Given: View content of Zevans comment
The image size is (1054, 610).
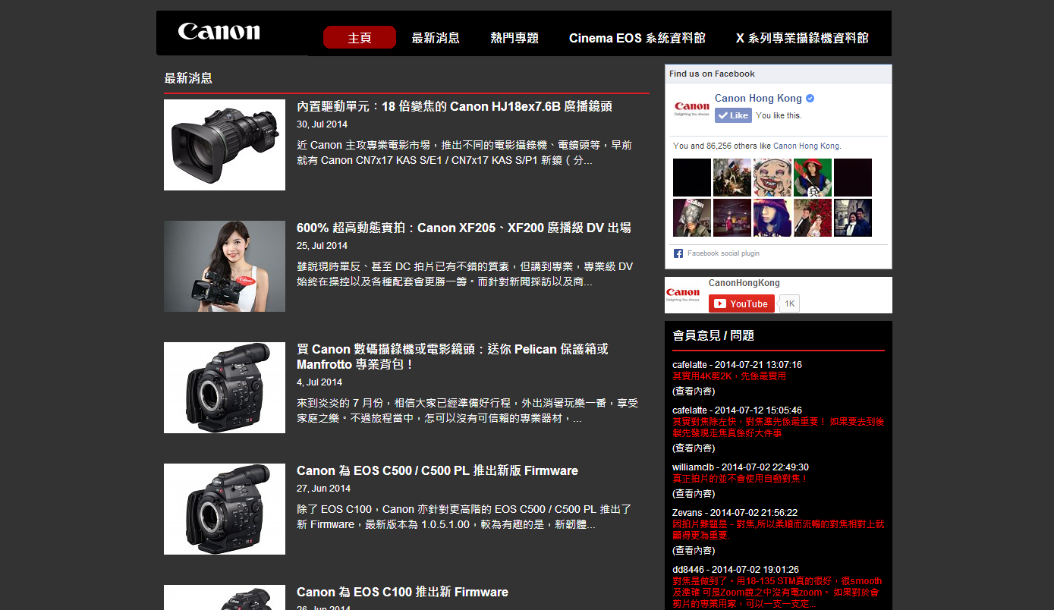Looking at the screenshot, I should coord(694,551).
